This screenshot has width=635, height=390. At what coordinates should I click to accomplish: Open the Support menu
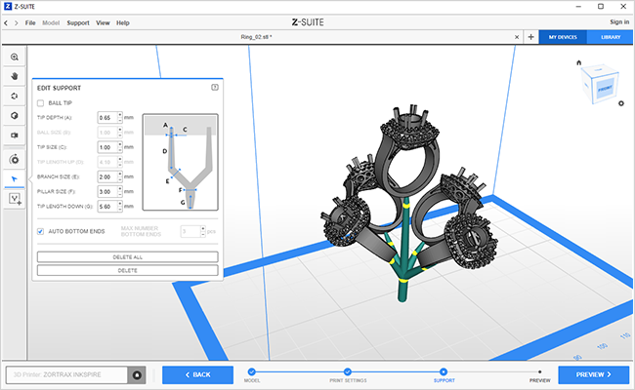click(78, 23)
